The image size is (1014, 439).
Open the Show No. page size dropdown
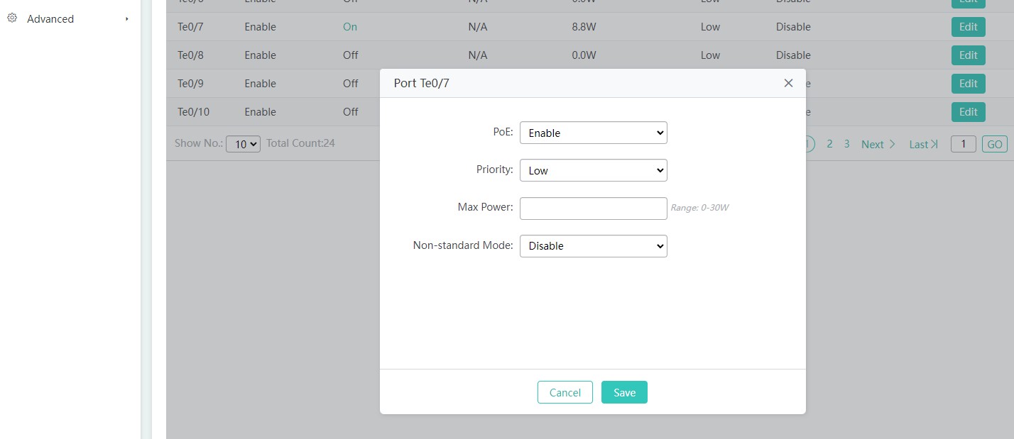click(243, 144)
